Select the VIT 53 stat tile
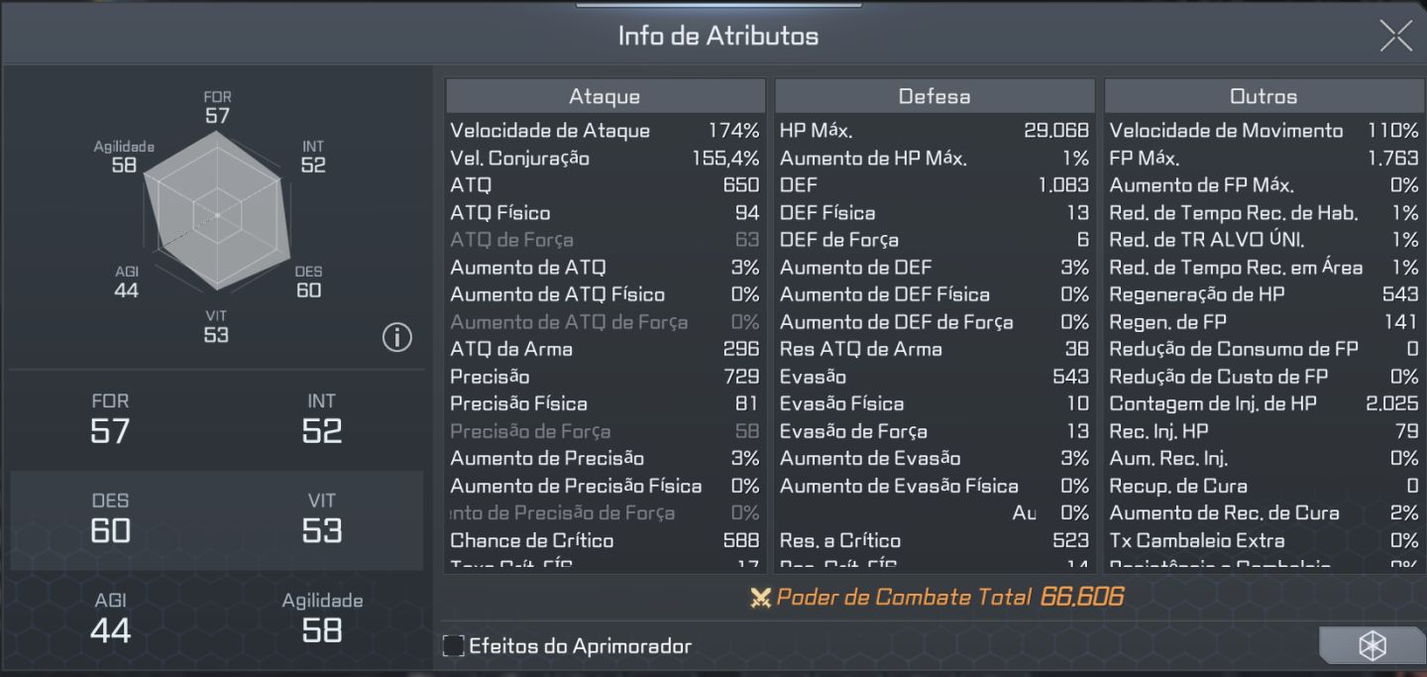The width and height of the screenshot is (1427, 677). coord(321,519)
